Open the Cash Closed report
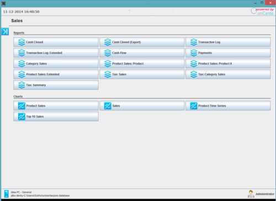The image size is (276, 201). [x=56, y=42]
